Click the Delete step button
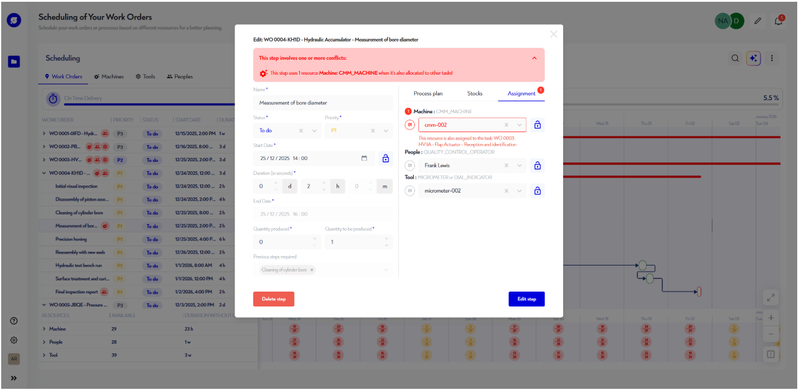 [x=273, y=299]
